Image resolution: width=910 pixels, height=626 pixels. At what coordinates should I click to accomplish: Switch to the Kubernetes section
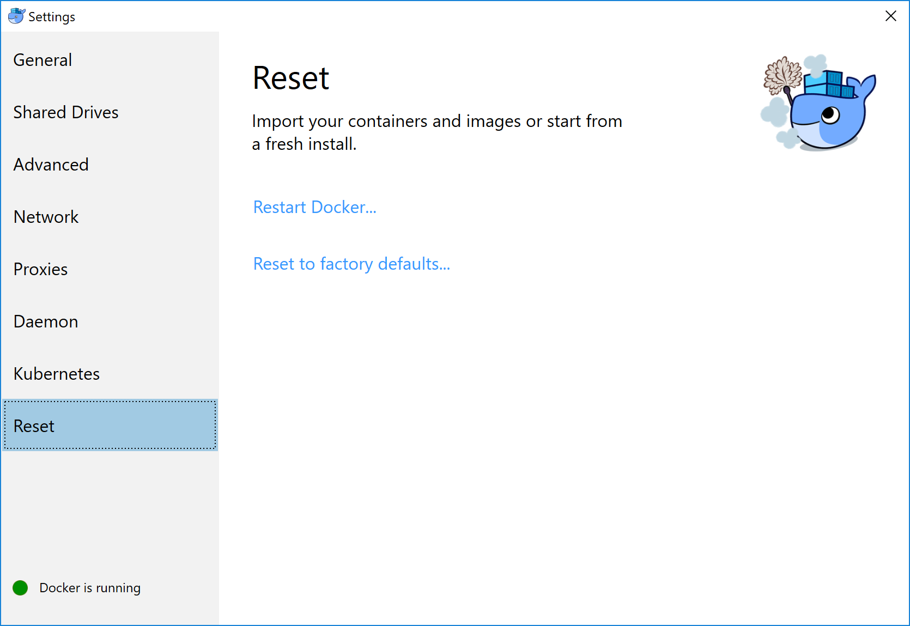[56, 374]
